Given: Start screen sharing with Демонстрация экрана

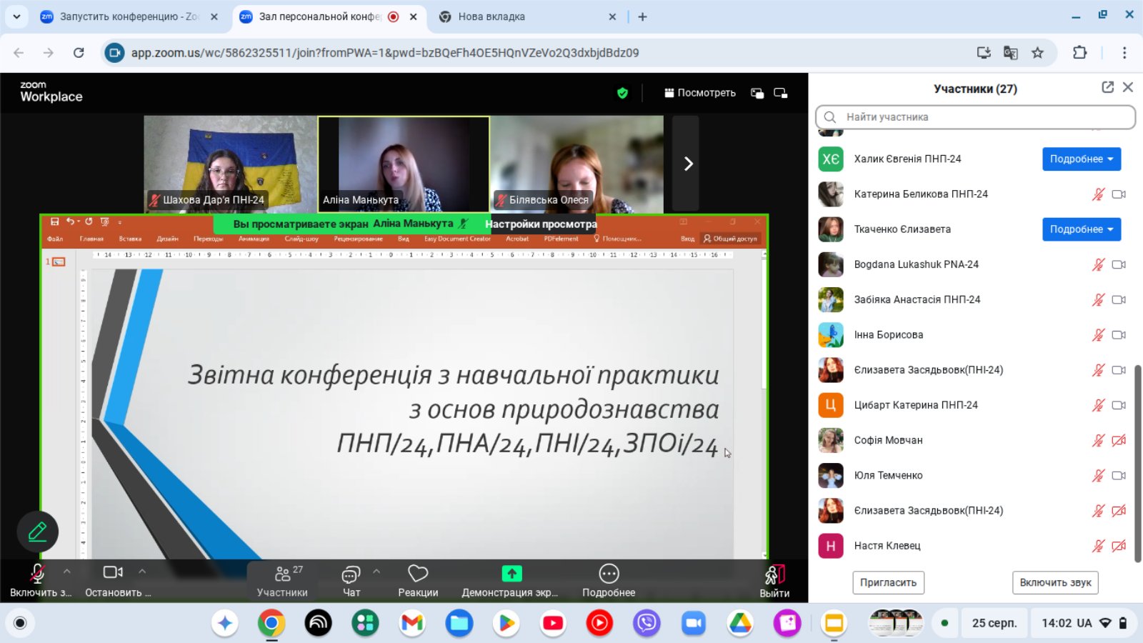Looking at the screenshot, I should (x=511, y=580).
